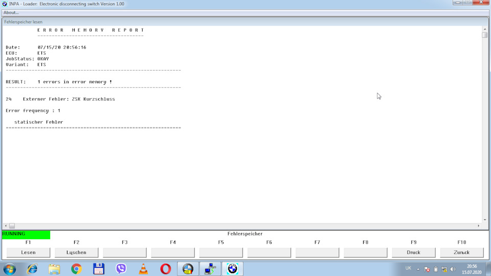Click the 'Fehlerspeicher' label above function keys

(245, 234)
